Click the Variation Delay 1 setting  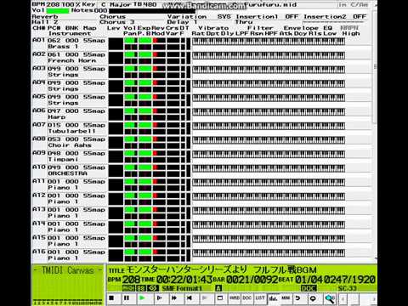182,22
